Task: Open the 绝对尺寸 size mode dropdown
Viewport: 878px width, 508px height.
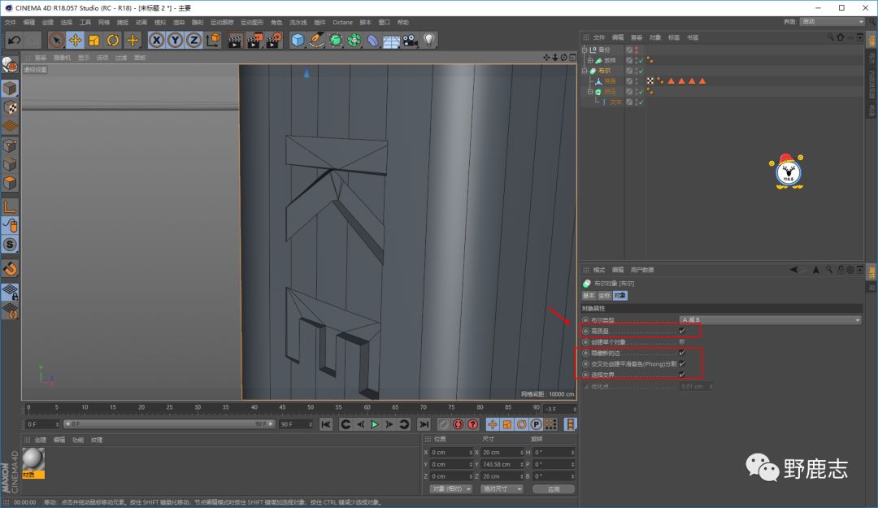Action: (502, 489)
